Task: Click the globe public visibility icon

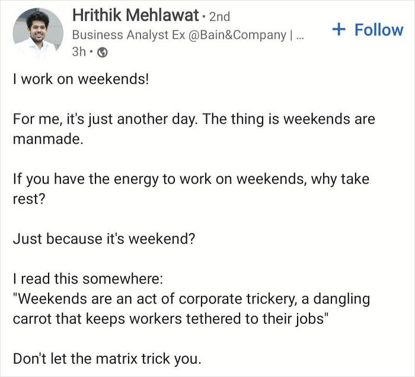Action: (x=102, y=52)
